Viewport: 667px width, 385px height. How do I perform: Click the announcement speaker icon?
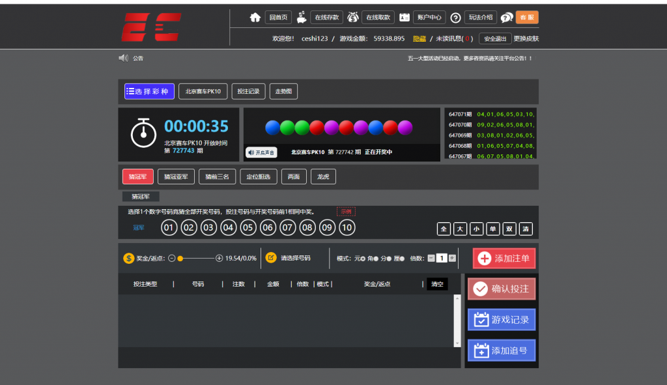(x=123, y=58)
